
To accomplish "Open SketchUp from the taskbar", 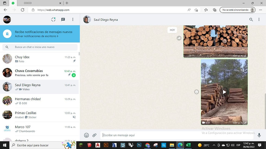I will pos(89,145).
